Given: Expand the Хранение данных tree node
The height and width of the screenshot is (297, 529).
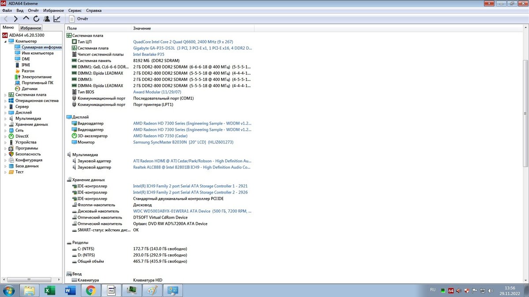Looking at the screenshot, I should (x=5, y=124).
